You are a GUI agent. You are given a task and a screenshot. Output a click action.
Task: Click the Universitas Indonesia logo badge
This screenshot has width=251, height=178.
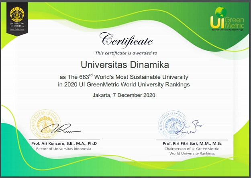(17, 19)
